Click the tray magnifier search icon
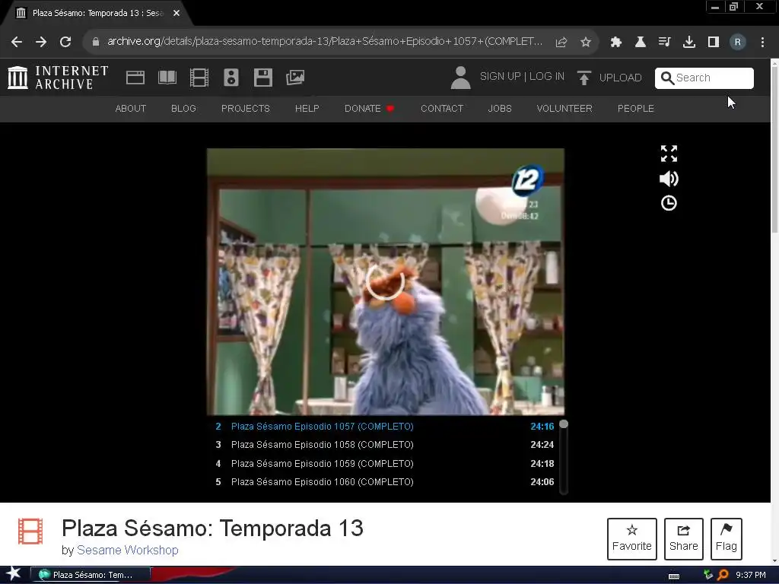Viewport: 779px width, 584px height. pos(723,575)
